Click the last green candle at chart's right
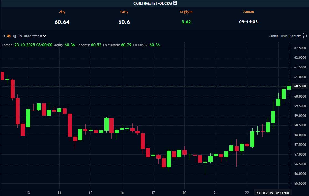This screenshot has height=196, width=309. [289, 88]
